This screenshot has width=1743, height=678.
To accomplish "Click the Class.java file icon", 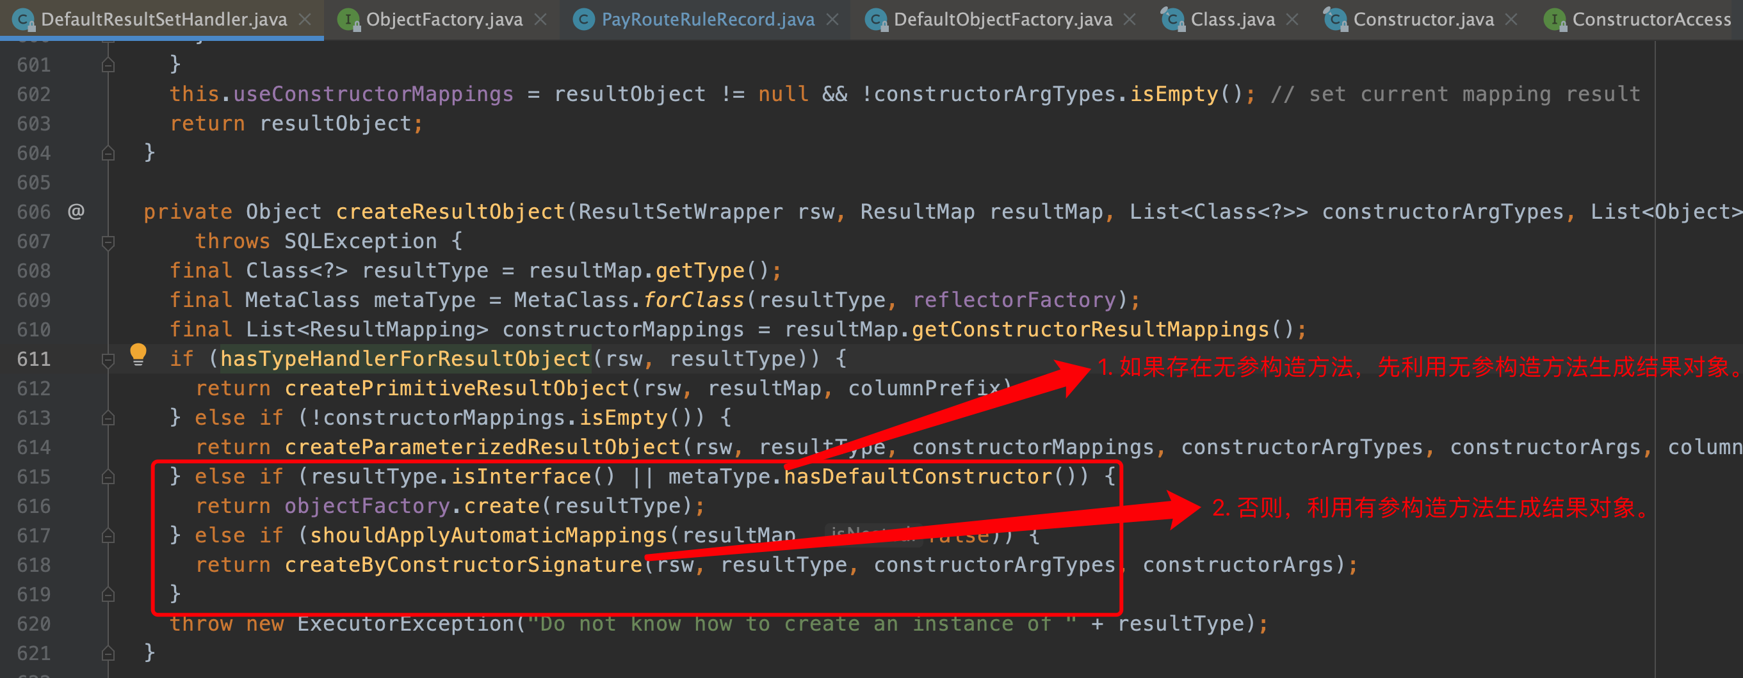I will 1172,20.
